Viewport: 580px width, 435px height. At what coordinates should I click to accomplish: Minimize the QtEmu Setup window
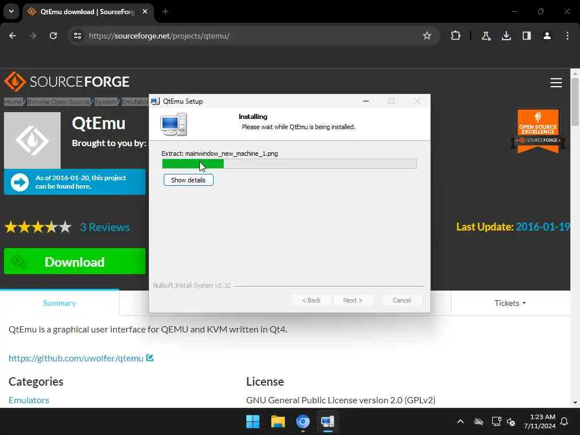click(x=366, y=101)
